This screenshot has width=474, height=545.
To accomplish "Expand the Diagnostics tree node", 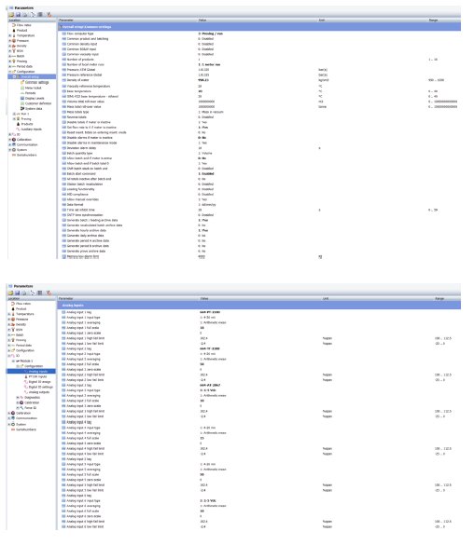I will click(x=18, y=398).
